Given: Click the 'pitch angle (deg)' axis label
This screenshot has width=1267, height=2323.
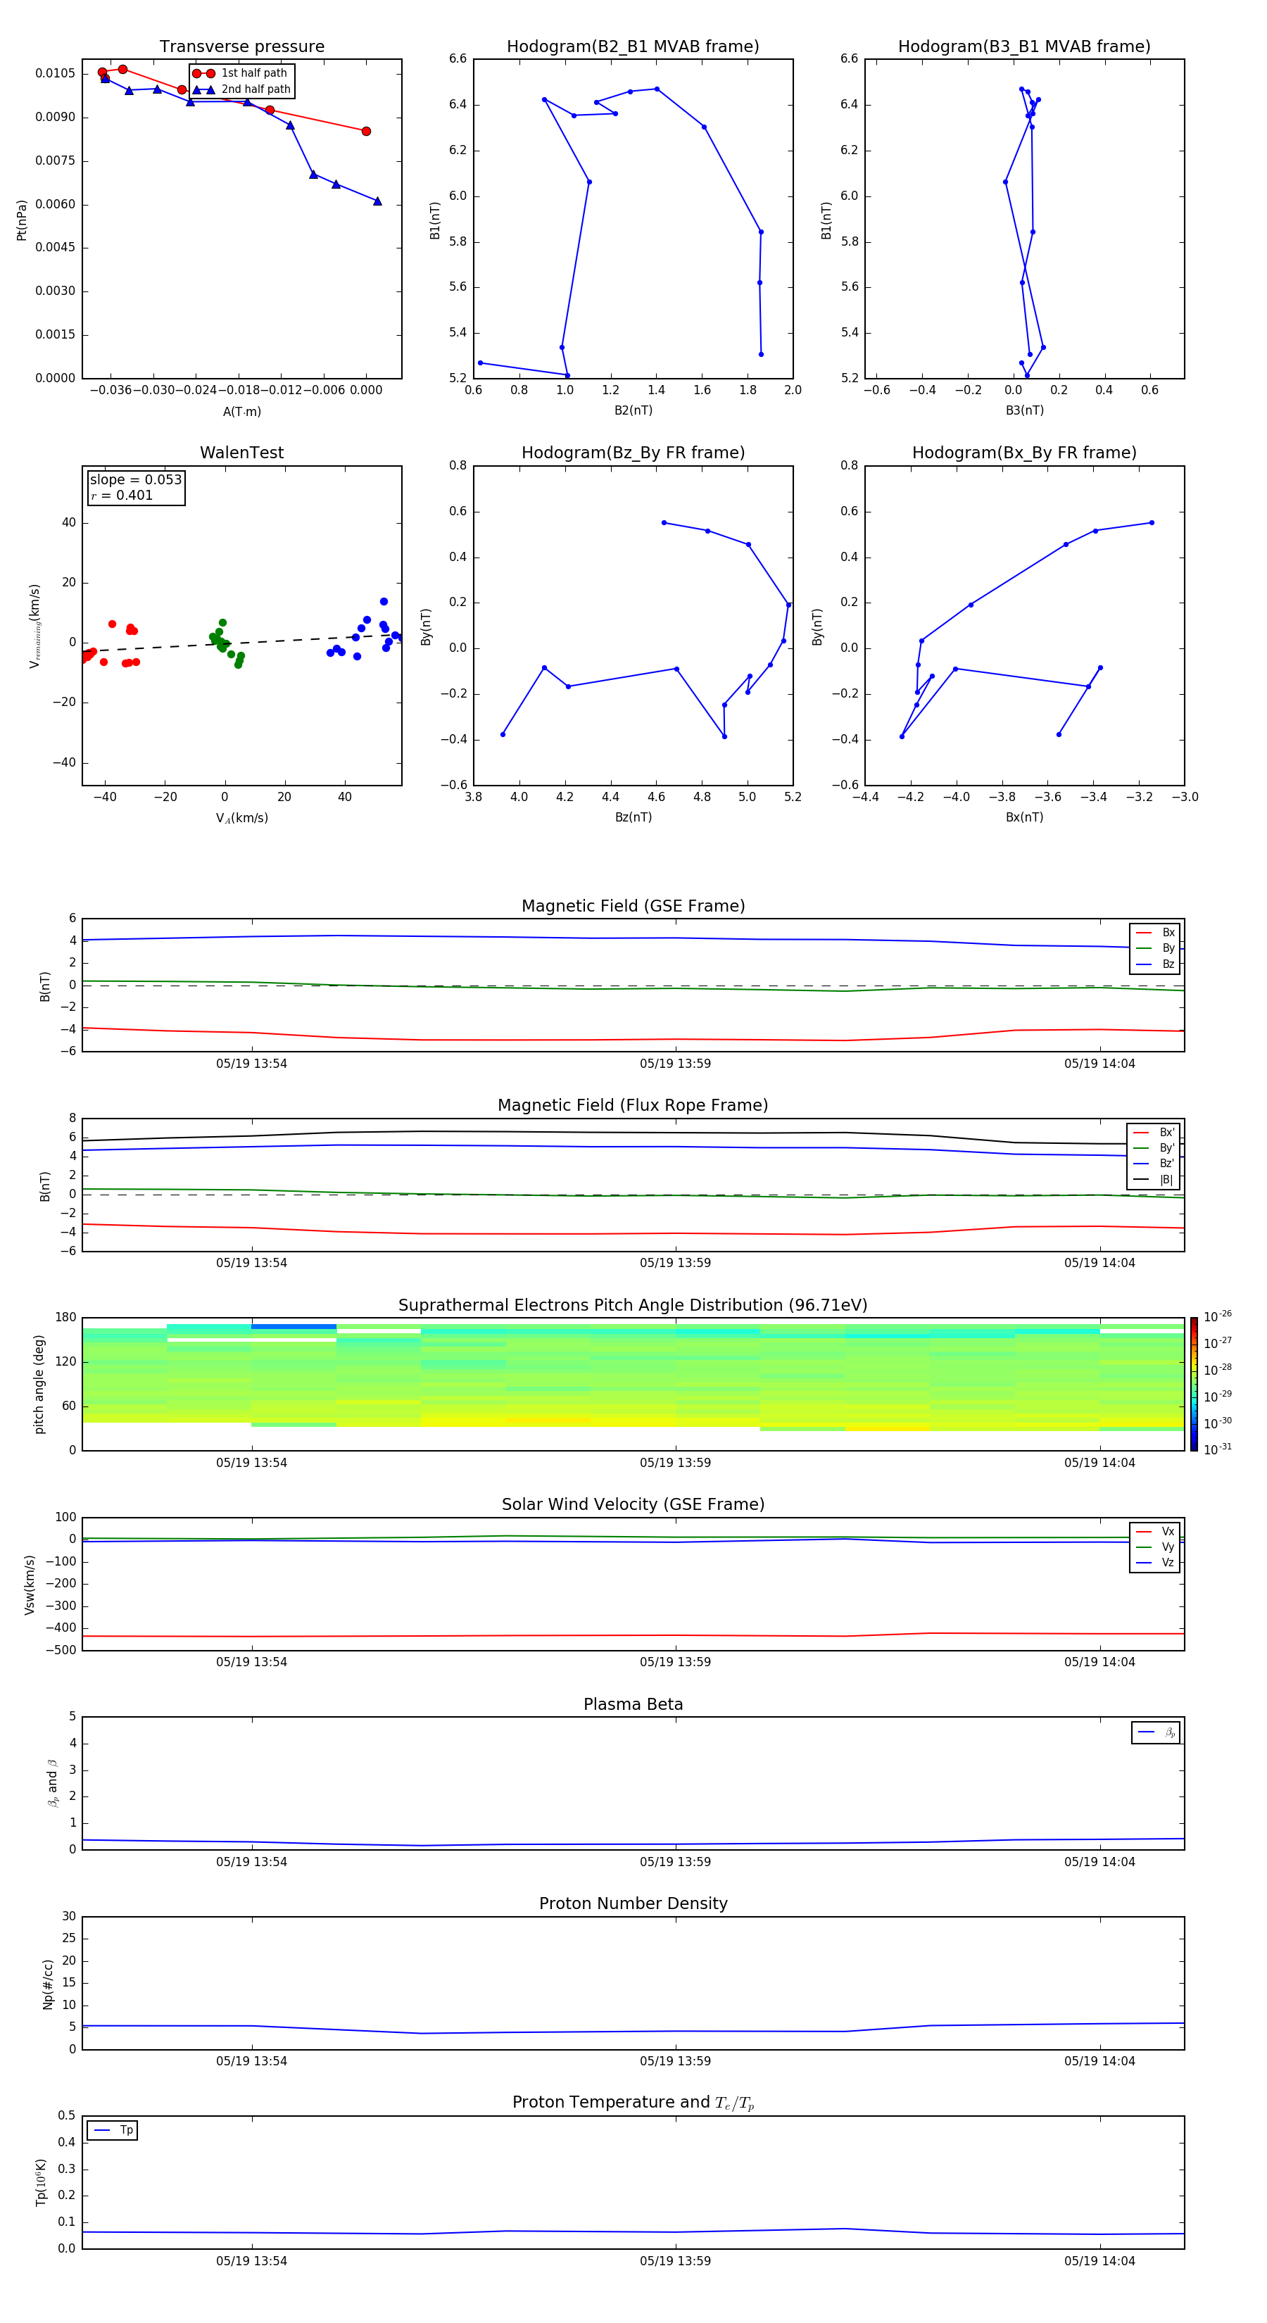Looking at the screenshot, I should (39, 1384).
